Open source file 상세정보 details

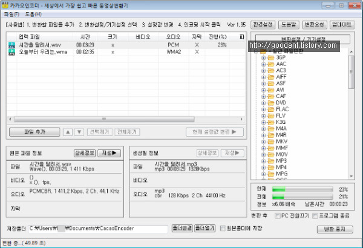(85, 153)
